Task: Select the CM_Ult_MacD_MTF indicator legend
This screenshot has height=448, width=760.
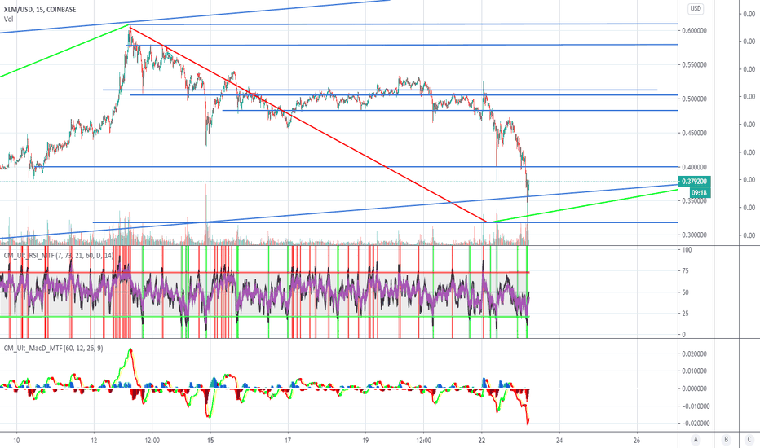Action: [53, 349]
